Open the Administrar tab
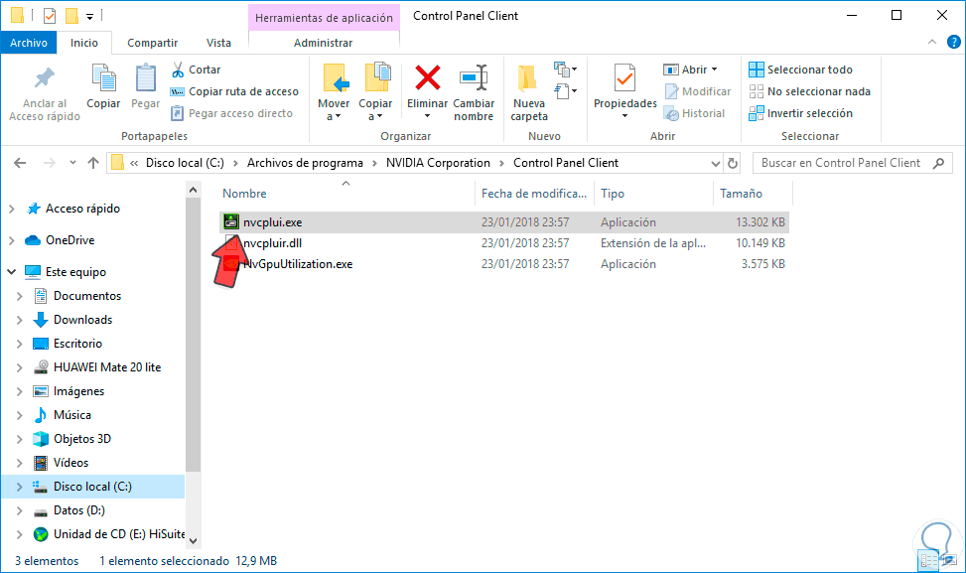The width and height of the screenshot is (966, 573). 323,43
